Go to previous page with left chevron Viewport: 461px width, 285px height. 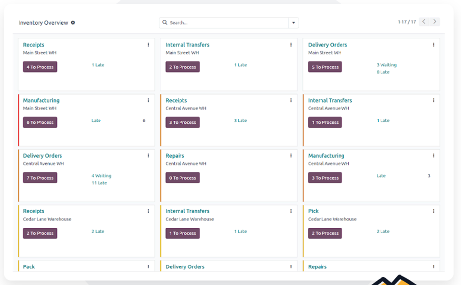tap(424, 22)
